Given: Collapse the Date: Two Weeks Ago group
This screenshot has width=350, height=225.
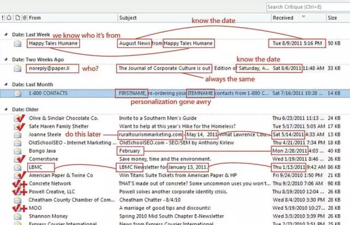Looking at the screenshot, I should 6,60.
